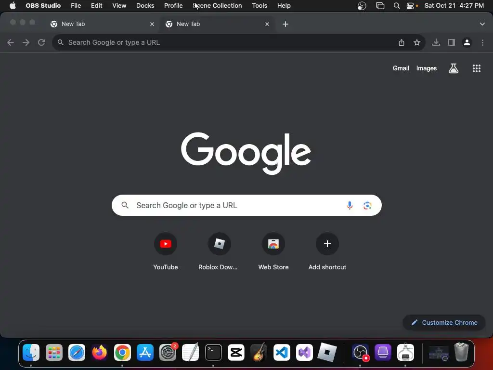Screen dimensions: 493x370
Task: Open the Edit menu
Action: 96,6
